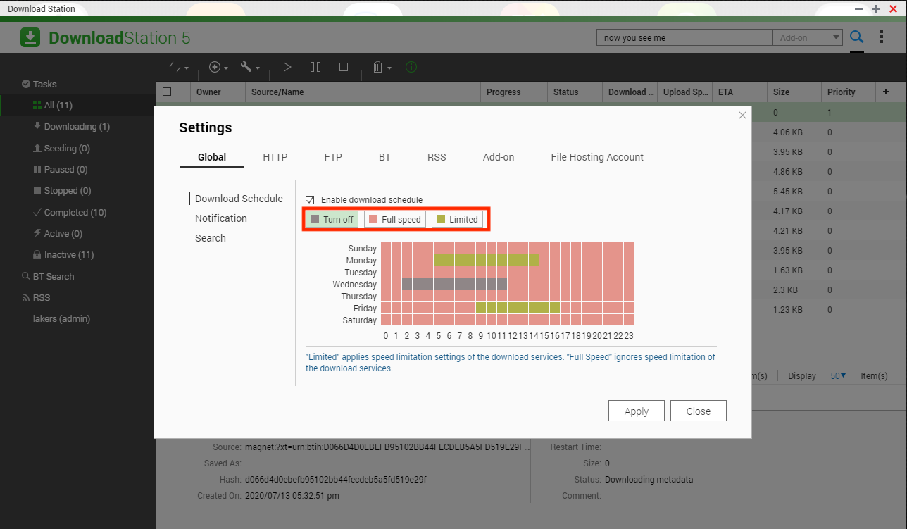Click Saturday hour 23 schedule cell
Viewport: 907px width, 529px height.
(x=629, y=320)
